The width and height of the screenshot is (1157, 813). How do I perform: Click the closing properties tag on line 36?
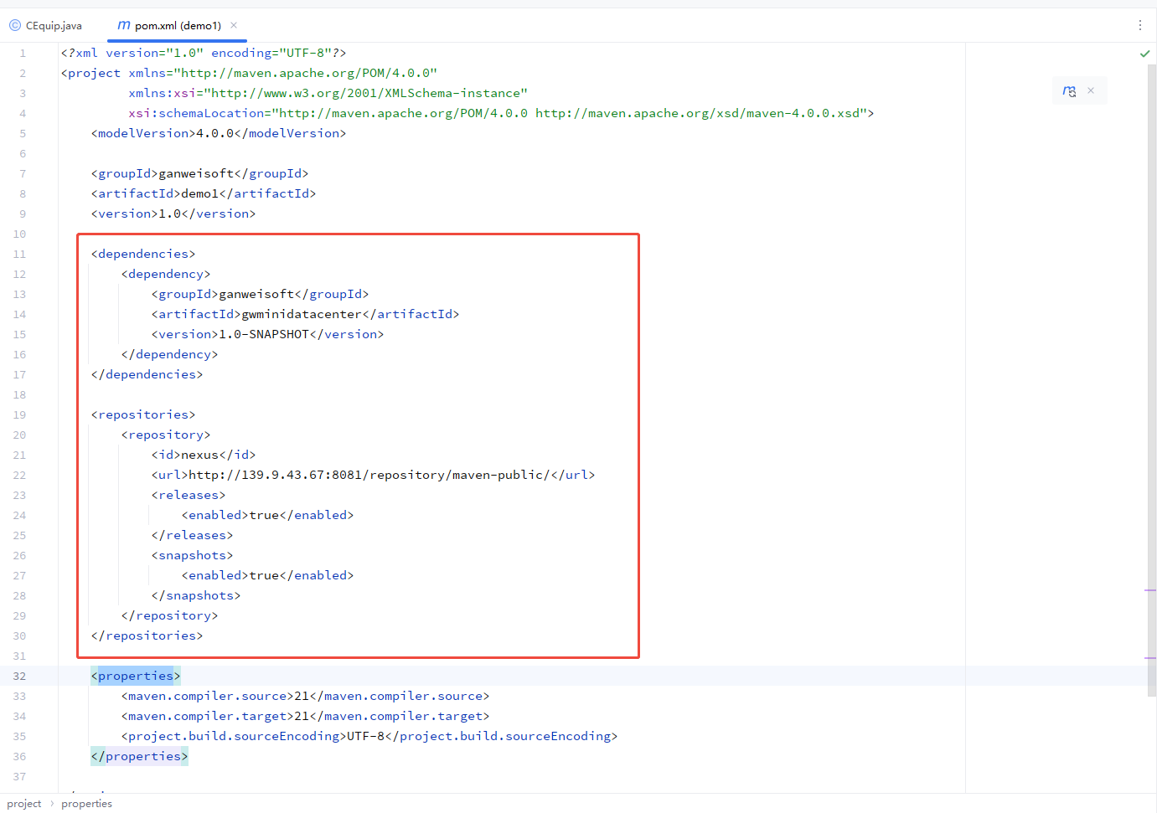point(139,756)
